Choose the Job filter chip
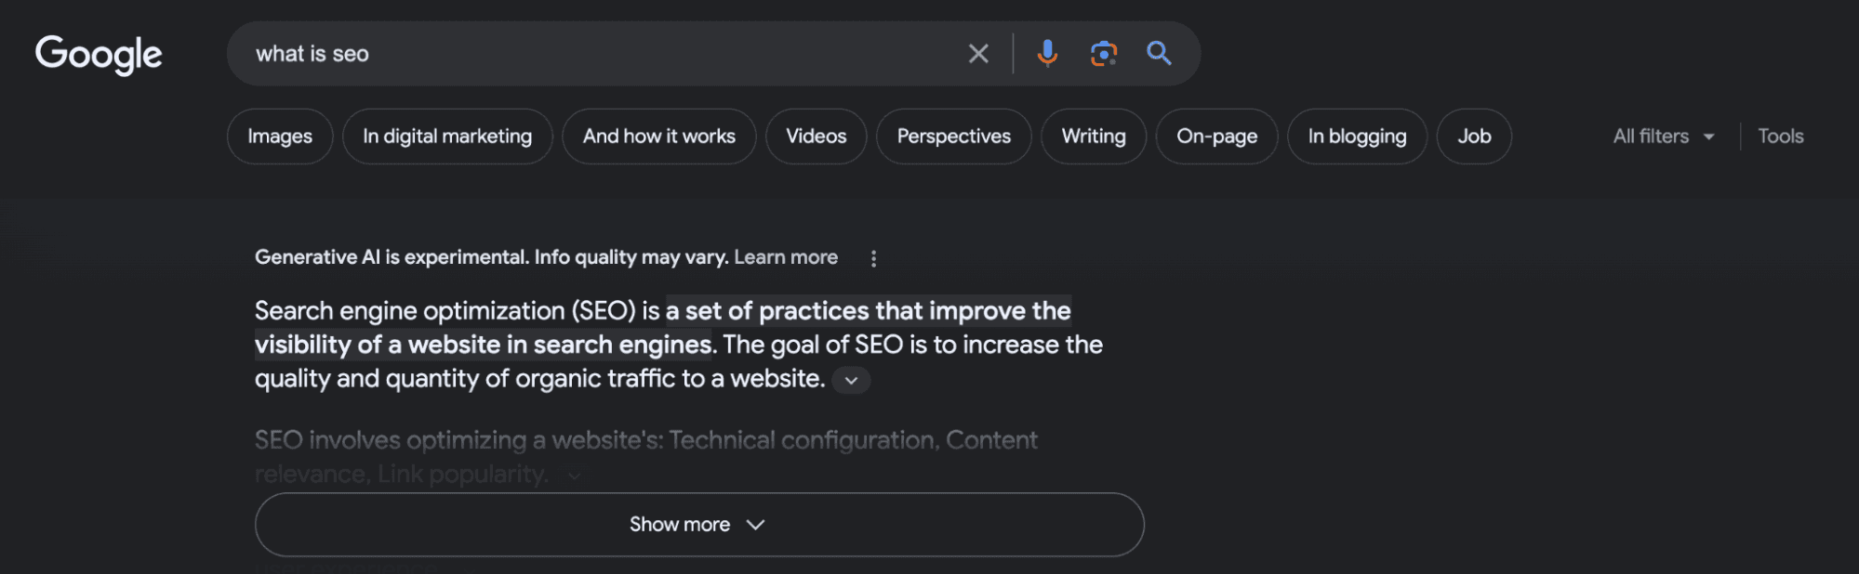This screenshot has width=1859, height=574. coord(1474,137)
